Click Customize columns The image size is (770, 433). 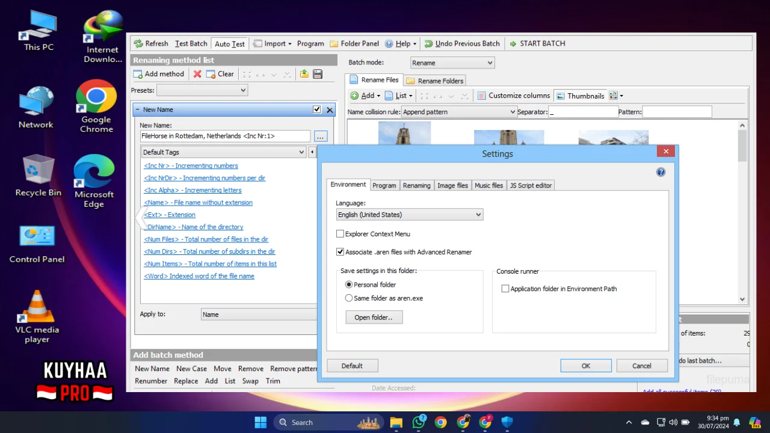514,96
